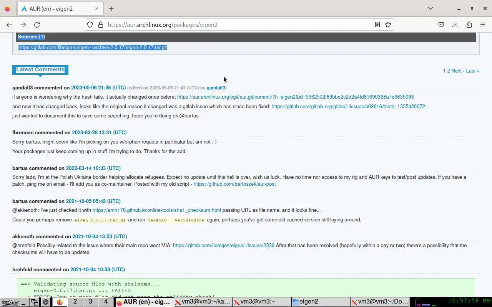The image size is (492, 307).
Task: Open the Firefox extensions menu
Action: (469, 25)
